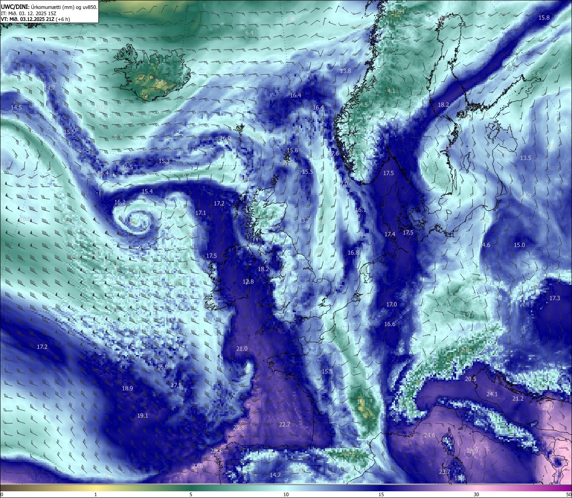Click the 13.7 value label
This screenshot has height=498, width=572.
click(304, 221)
